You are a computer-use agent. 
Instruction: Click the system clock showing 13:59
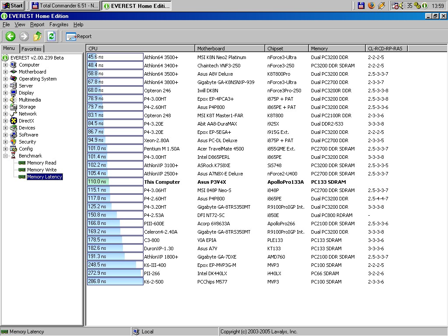(x=437, y=6)
